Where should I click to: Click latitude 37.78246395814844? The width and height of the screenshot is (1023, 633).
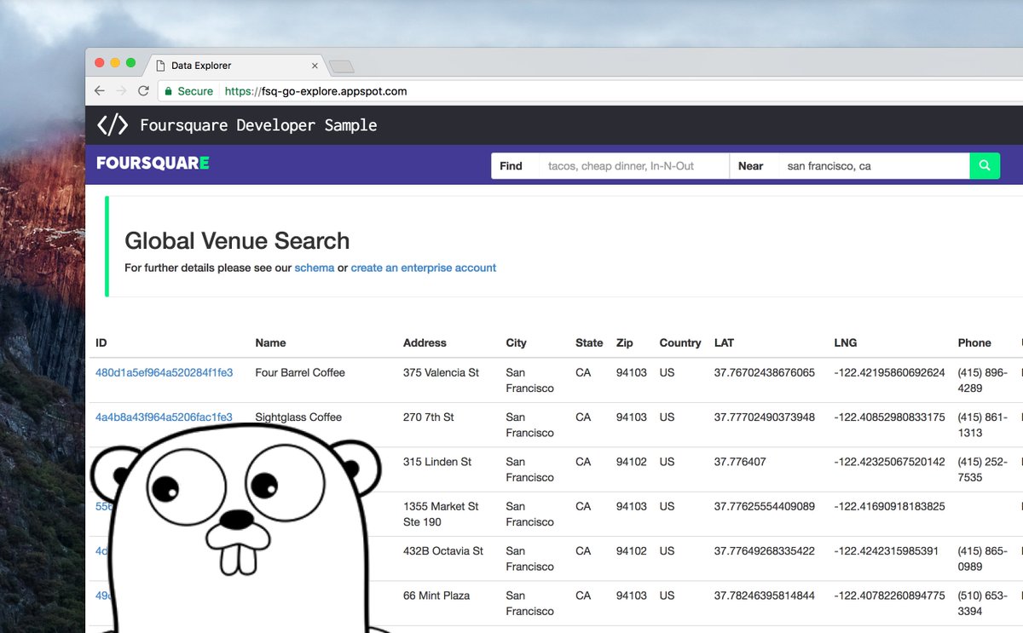(x=765, y=595)
